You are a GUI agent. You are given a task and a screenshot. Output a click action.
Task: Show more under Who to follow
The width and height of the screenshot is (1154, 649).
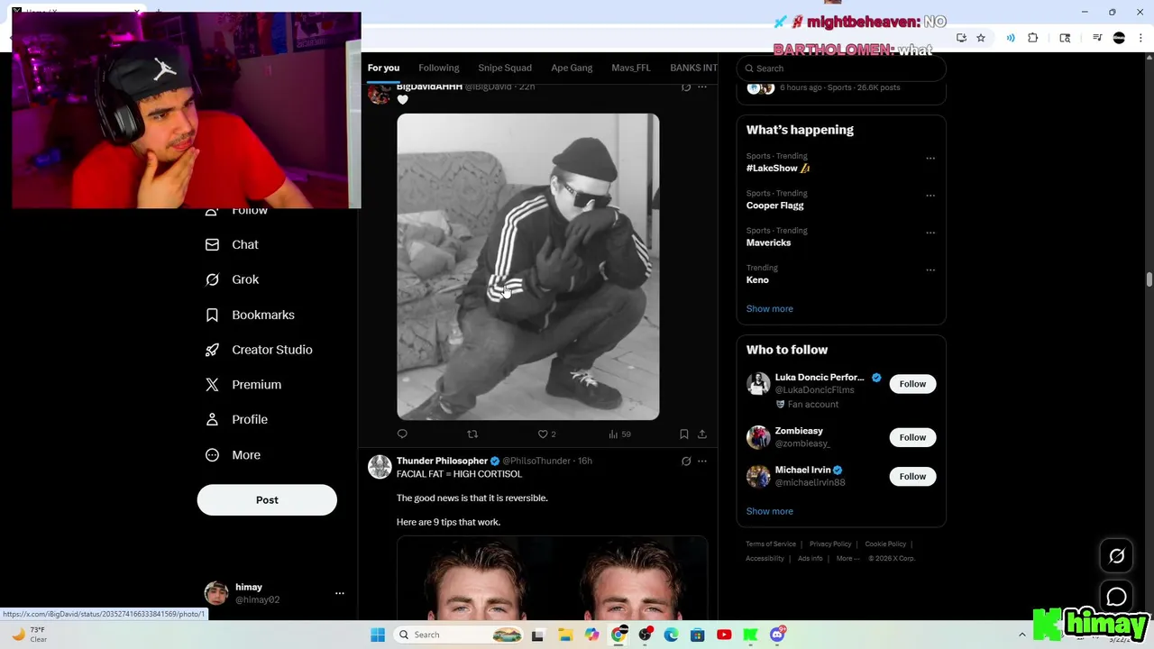click(769, 511)
